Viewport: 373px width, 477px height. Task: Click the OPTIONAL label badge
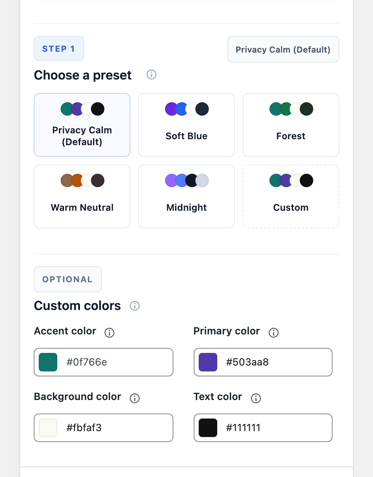coord(68,279)
